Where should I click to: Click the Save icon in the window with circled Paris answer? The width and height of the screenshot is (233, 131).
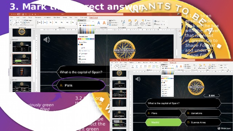coord(23,14)
